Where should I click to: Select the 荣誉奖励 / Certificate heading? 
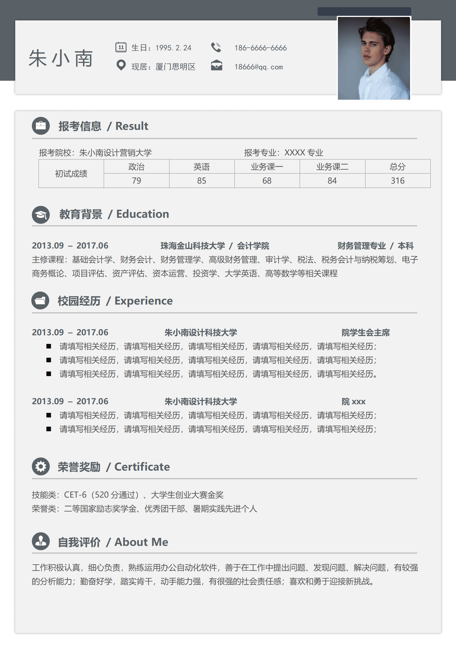(x=114, y=467)
